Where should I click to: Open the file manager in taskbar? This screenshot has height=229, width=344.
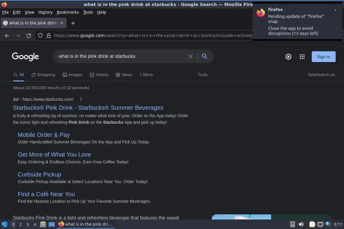coord(43,224)
